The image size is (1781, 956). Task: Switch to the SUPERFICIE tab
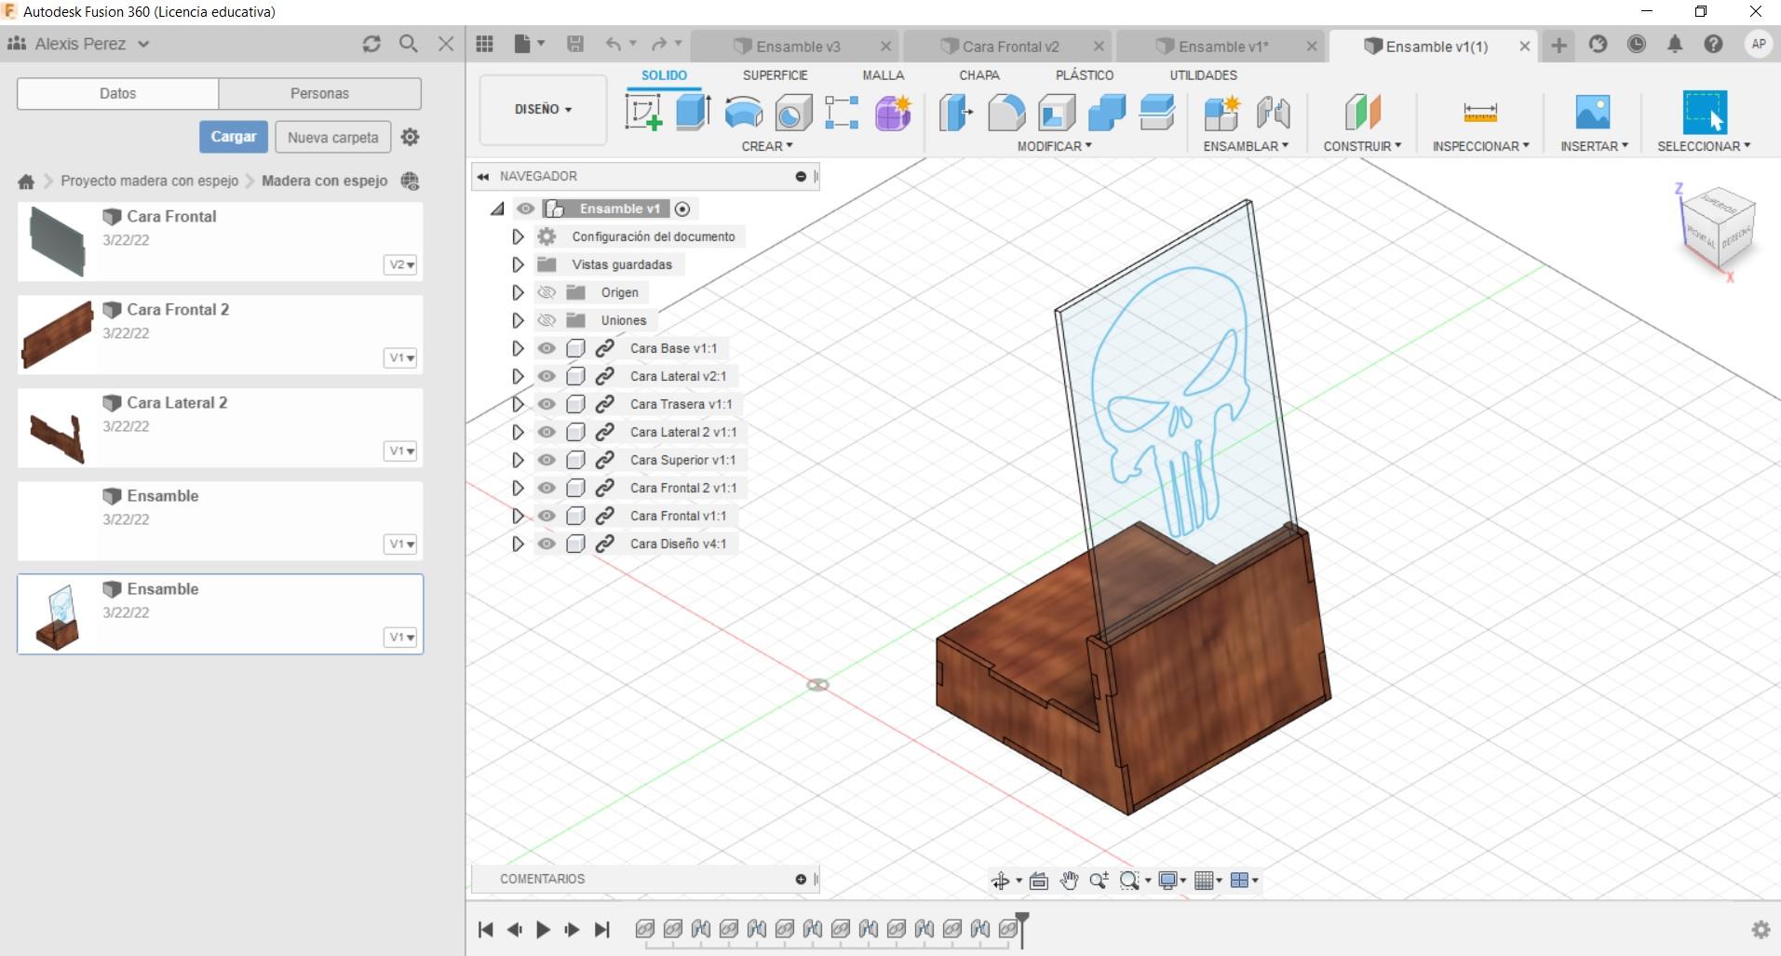[x=775, y=75]
